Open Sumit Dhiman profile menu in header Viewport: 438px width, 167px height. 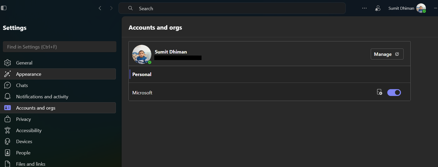coord(407,8)
